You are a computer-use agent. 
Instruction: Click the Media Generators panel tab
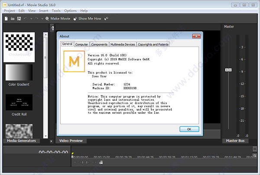click(21, 141)
